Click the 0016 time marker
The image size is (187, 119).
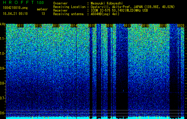[x=109, y=26]
